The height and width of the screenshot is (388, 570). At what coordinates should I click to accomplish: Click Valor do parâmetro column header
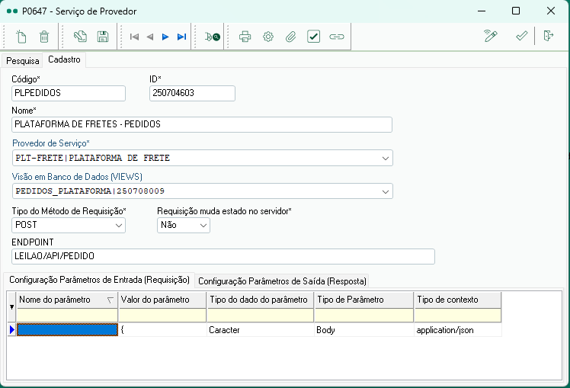pyautogui.click(x=162, y=300)
